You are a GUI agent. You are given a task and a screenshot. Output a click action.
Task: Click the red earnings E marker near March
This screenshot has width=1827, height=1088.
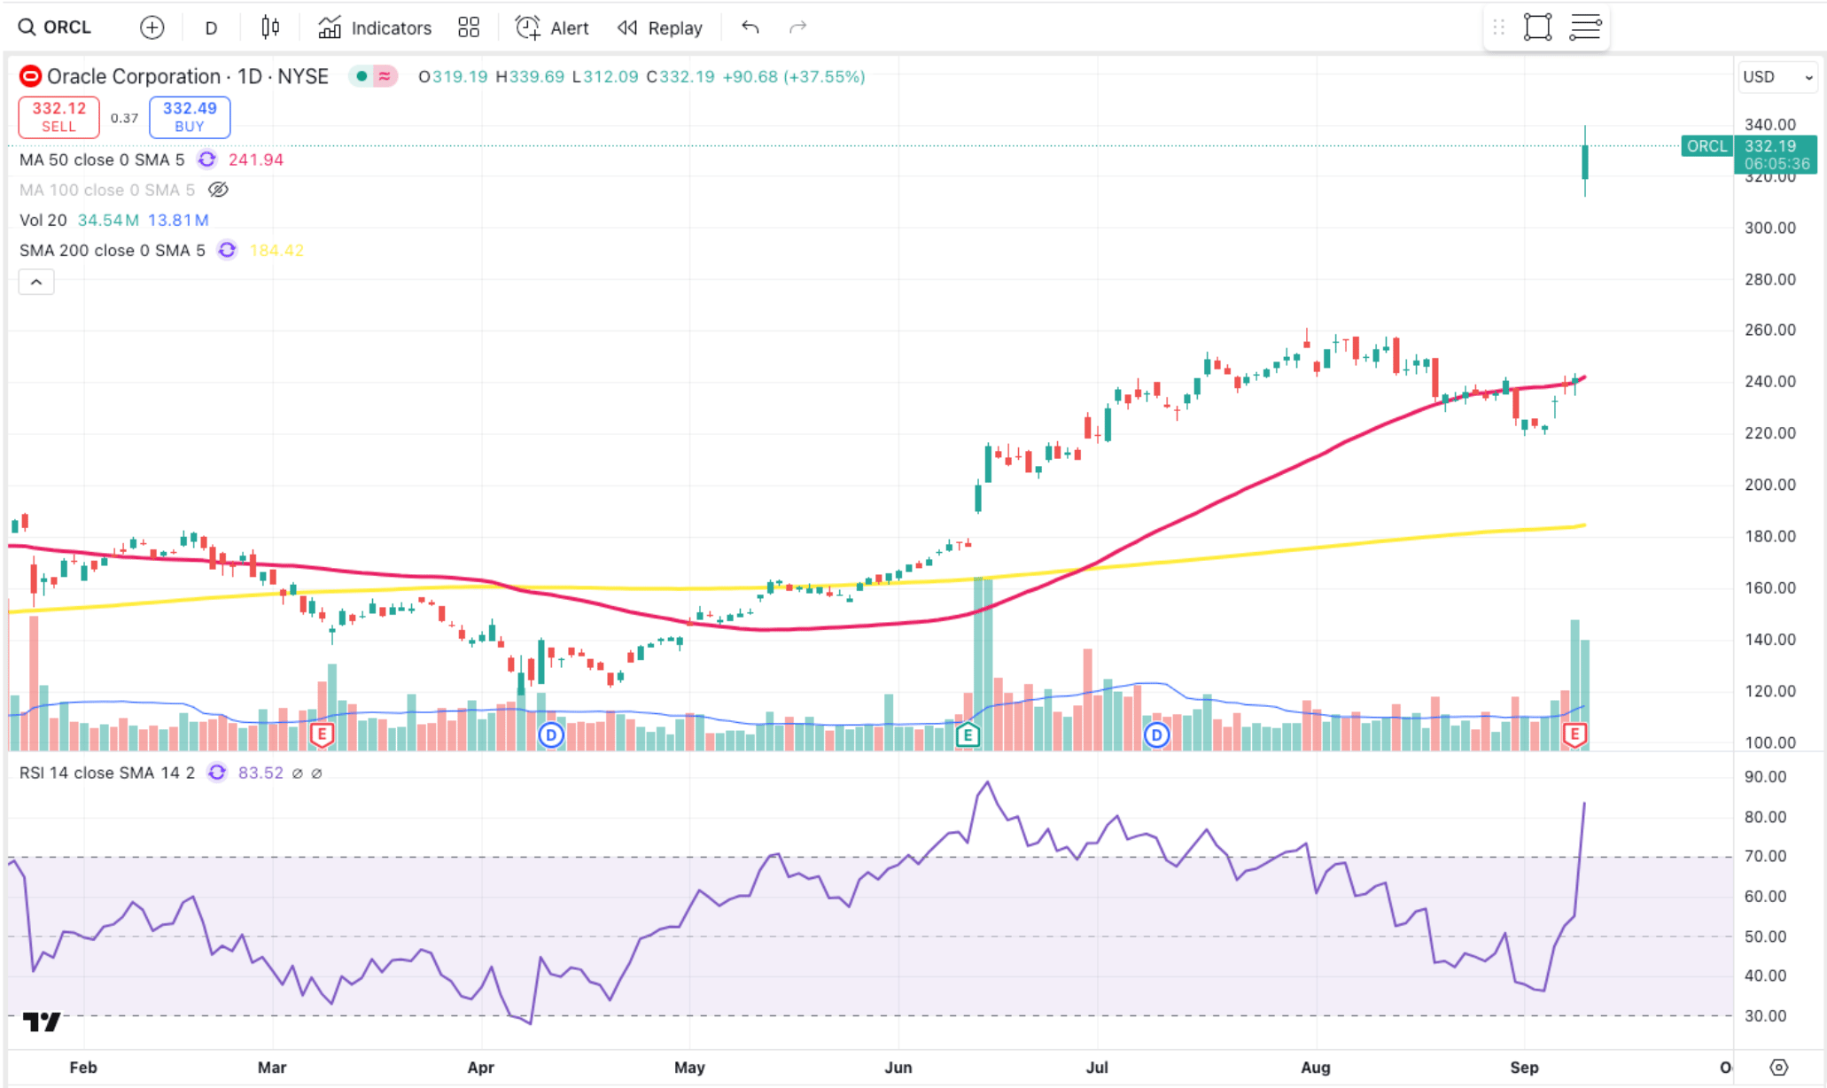(x=322, y=734)
